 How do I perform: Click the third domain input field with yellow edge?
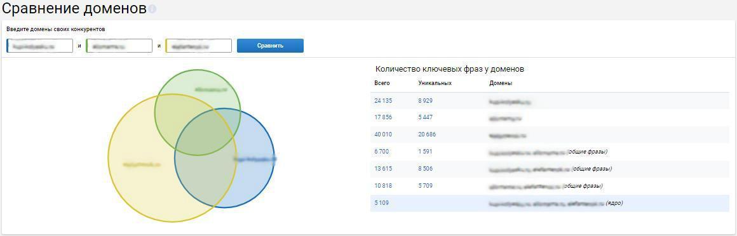199,46
